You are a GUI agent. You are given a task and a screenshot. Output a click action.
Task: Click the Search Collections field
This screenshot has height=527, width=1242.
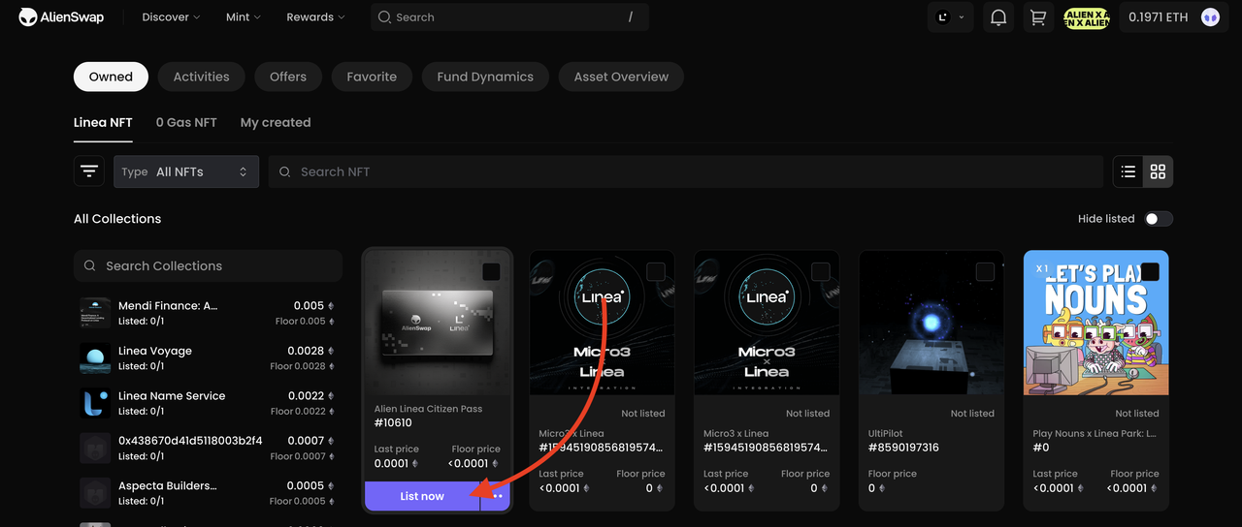tap(208, 265)
